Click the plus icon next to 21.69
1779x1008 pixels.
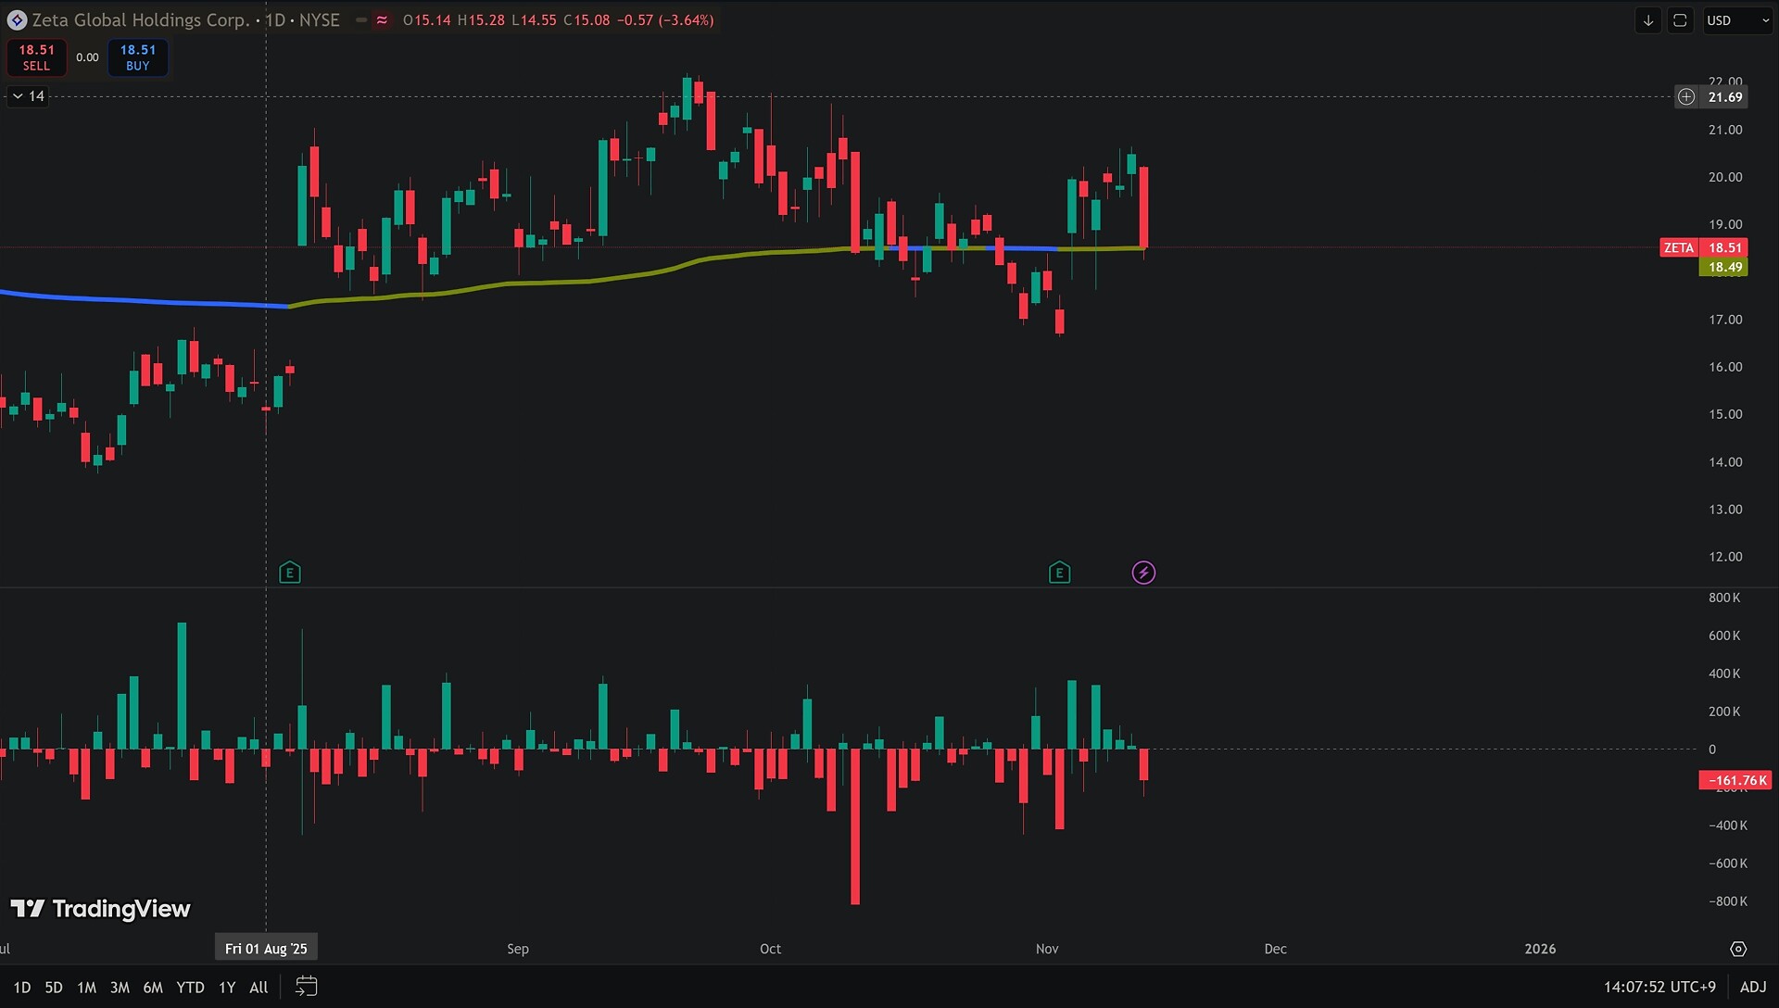pyautogui.click(x=1686, y=96)
